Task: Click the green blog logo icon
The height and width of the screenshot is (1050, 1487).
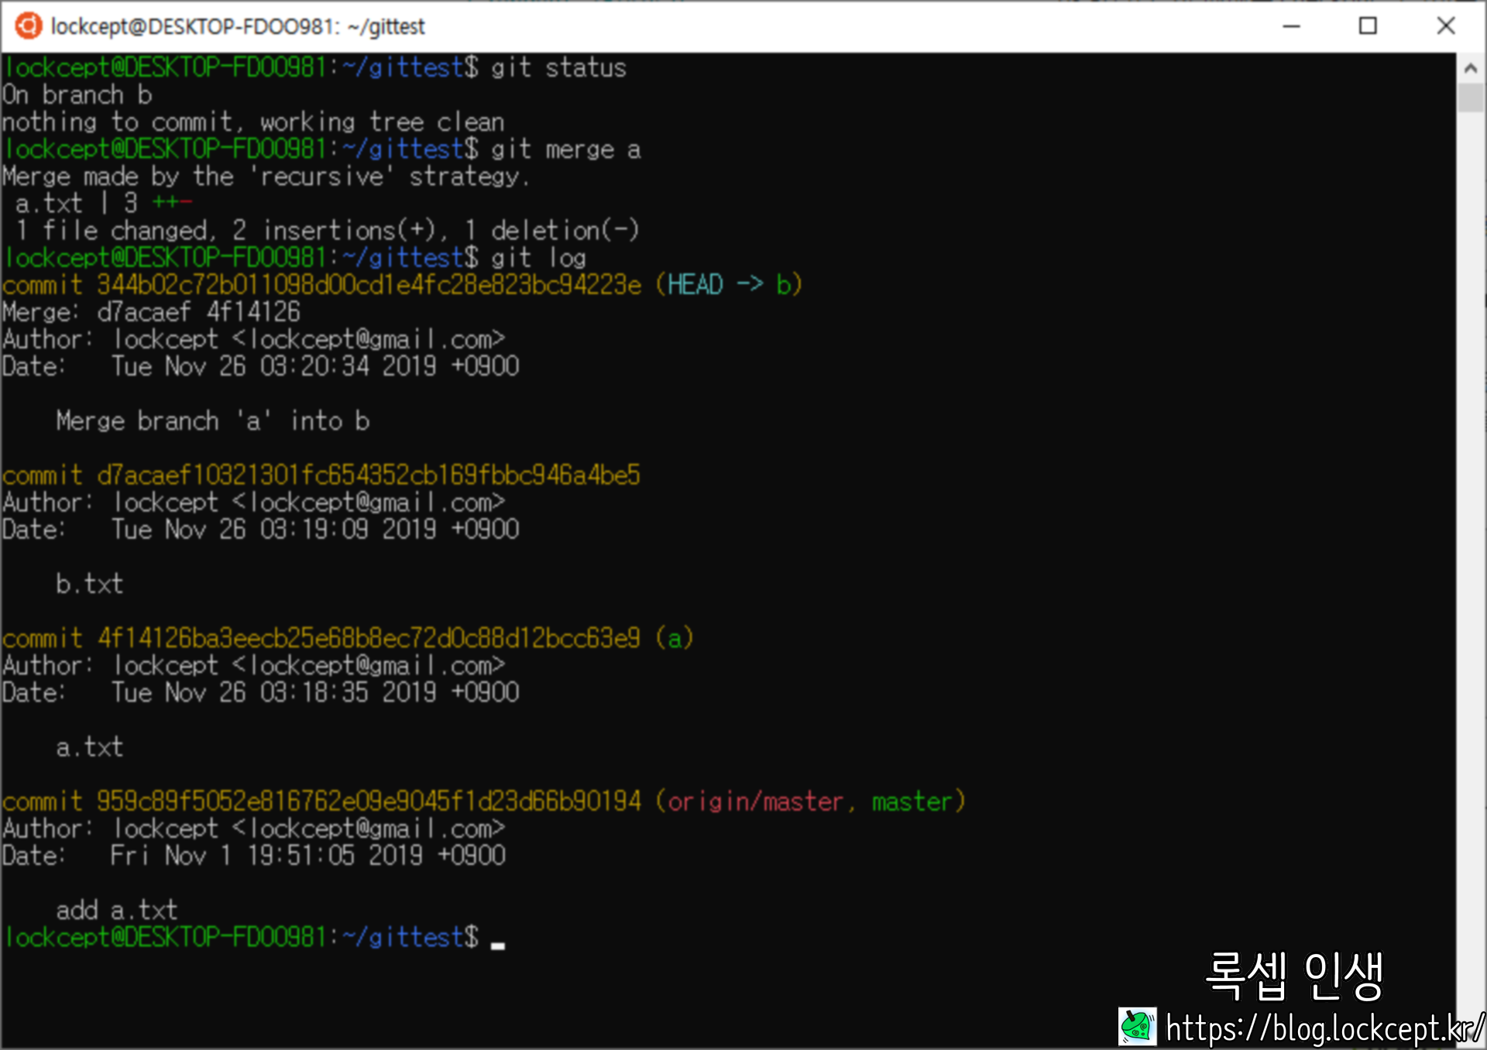Action: (x=1137, y=1027)
